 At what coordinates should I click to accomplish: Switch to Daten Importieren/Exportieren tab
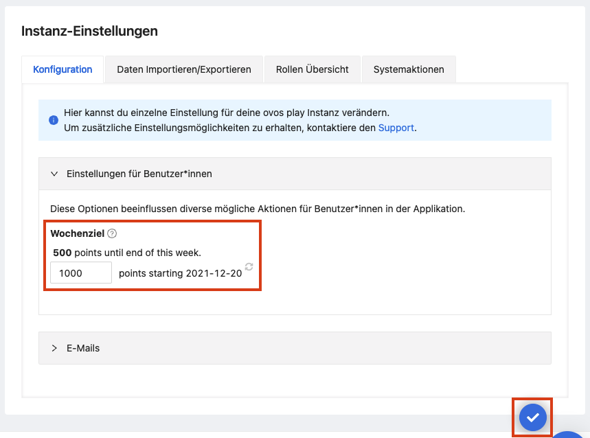(x=184, y=69)
